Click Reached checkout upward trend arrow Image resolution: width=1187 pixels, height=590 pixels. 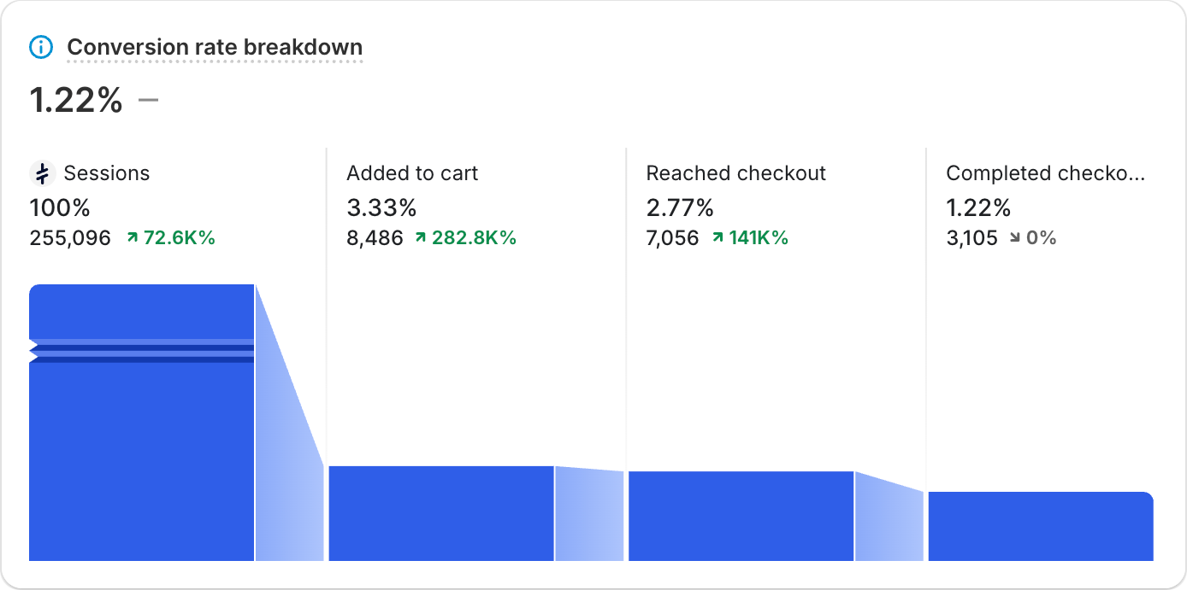718,238
